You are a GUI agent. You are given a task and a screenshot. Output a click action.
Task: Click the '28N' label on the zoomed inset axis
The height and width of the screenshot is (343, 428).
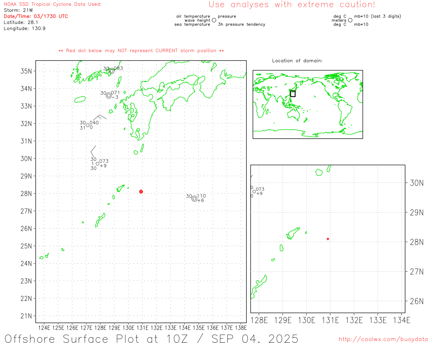tap(417, 242)
